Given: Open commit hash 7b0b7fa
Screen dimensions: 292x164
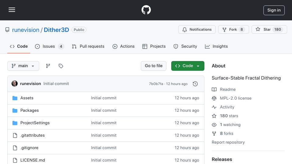Looking at the screenshot, I should click(x=156, y=84).
